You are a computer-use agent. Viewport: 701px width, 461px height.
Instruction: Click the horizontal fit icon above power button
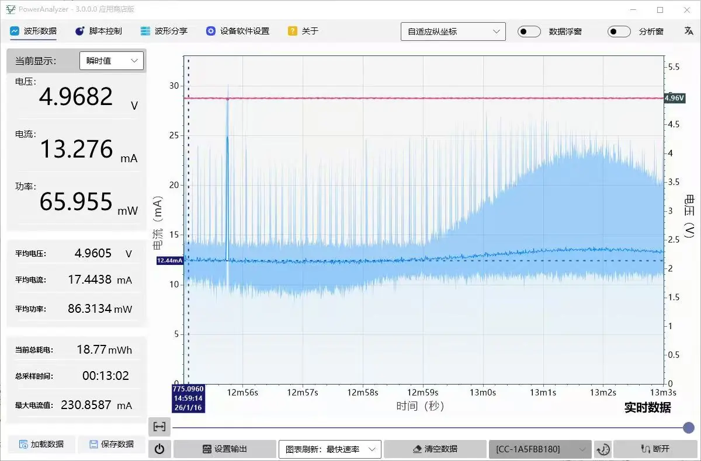[x=159, y=427]
